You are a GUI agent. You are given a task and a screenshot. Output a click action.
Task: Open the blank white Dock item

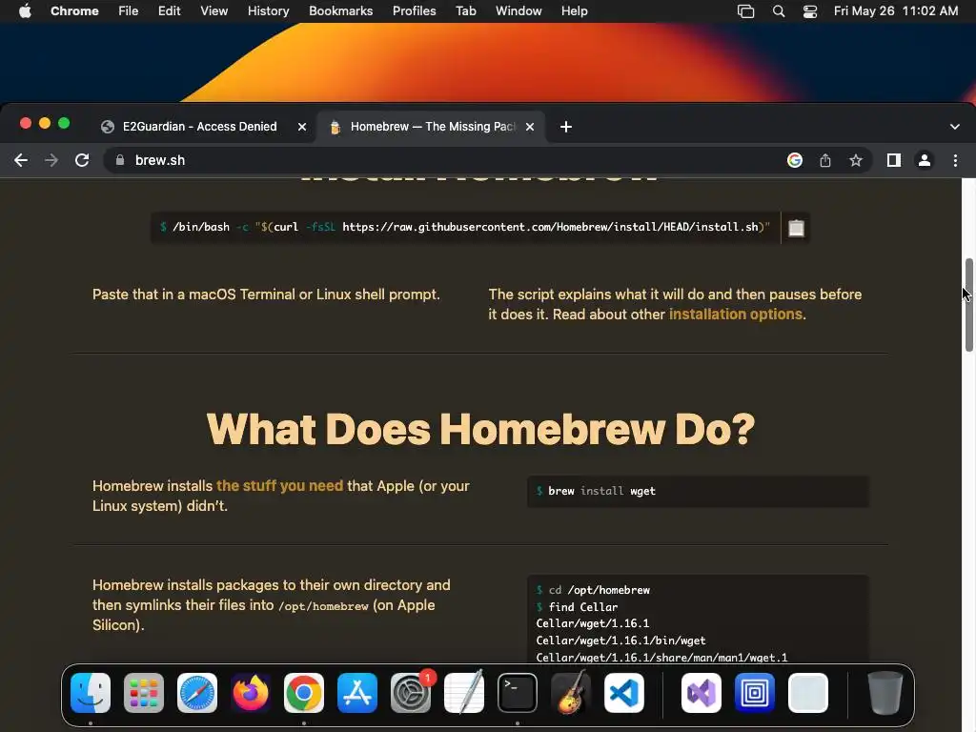(x=808, y=693)
